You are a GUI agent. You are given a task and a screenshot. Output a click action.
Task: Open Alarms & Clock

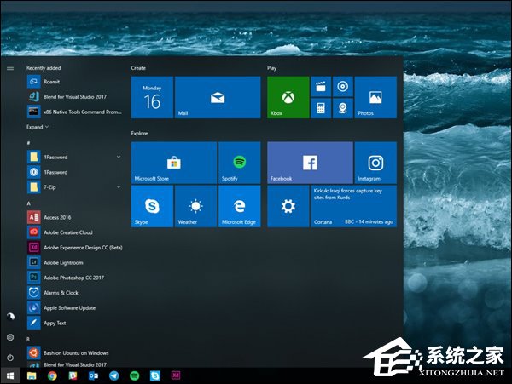(x=74, y=293)
